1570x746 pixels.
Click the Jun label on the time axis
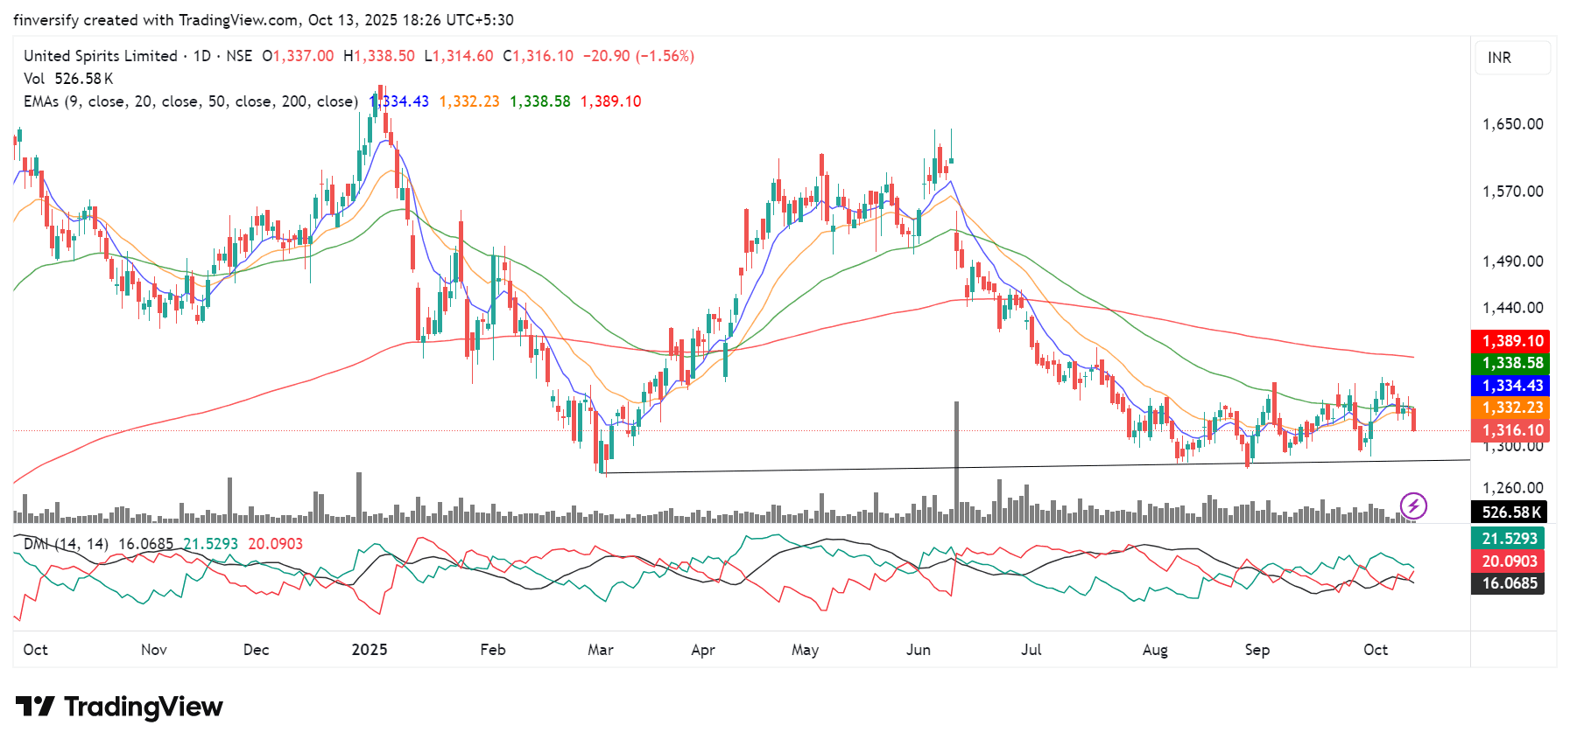click(x=919, y=650)
